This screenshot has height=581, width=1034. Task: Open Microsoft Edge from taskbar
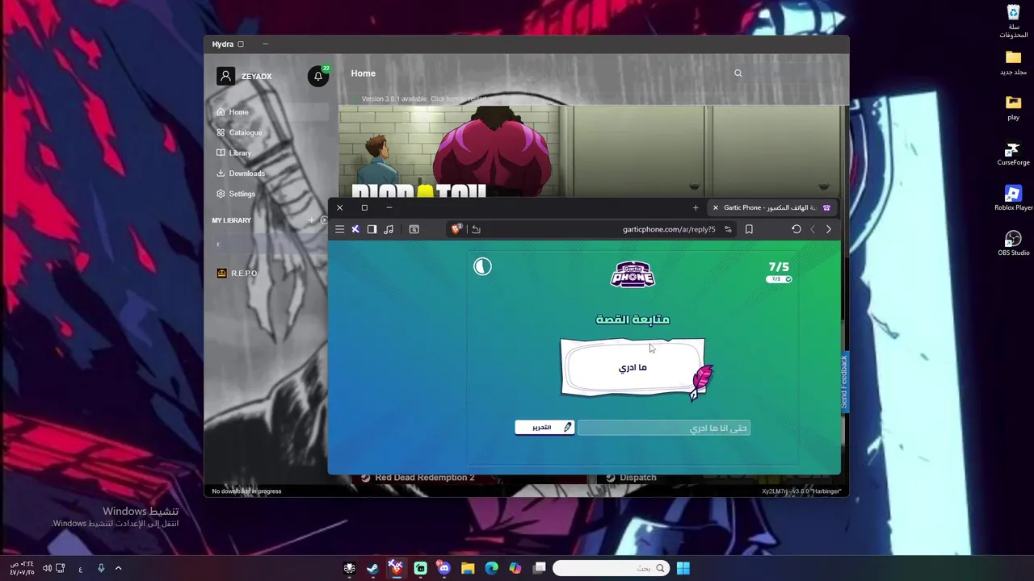[491, 568]
